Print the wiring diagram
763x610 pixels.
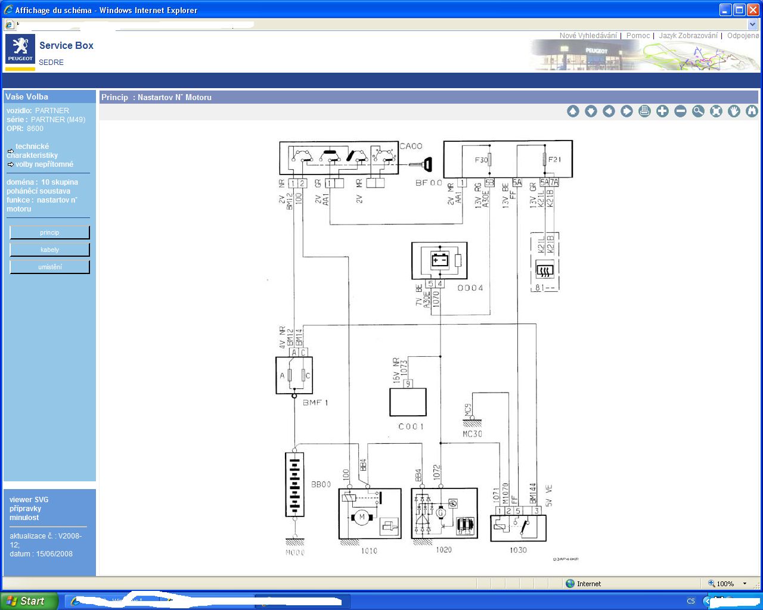click(x=644, y=111)
